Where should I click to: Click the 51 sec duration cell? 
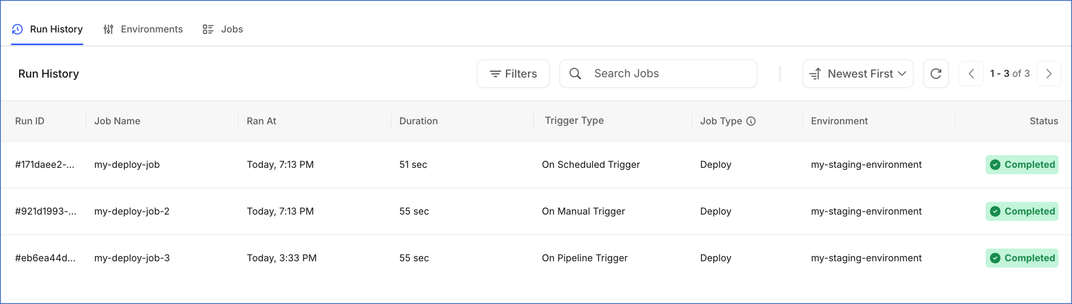point(413,165)
